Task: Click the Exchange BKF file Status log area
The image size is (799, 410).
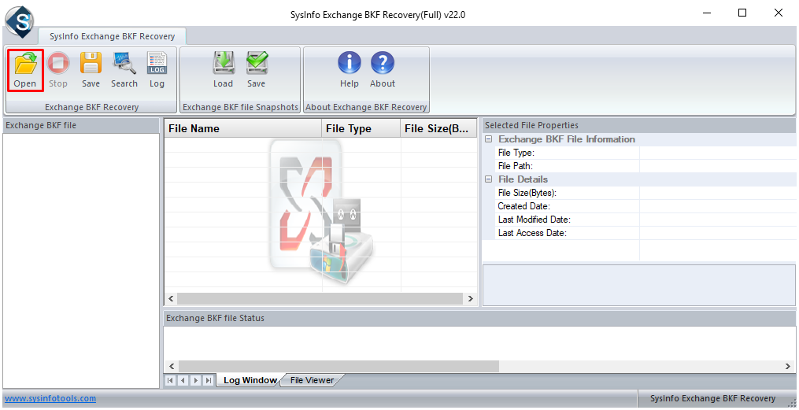Action: click(479, 343)
